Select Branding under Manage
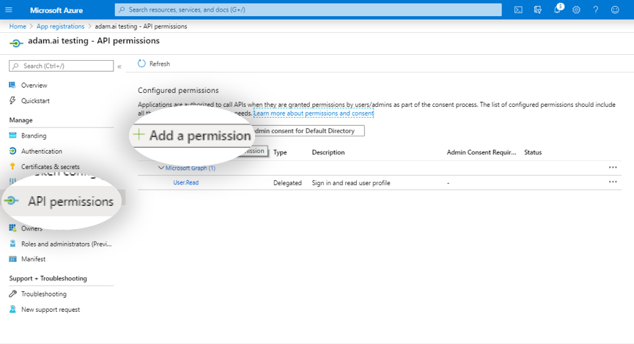This screenshot has width=634, height=344. (x=34, y=135)
